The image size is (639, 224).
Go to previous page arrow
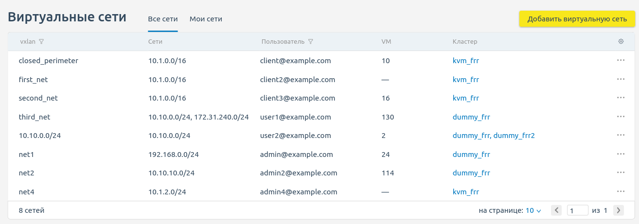[557, 210]
